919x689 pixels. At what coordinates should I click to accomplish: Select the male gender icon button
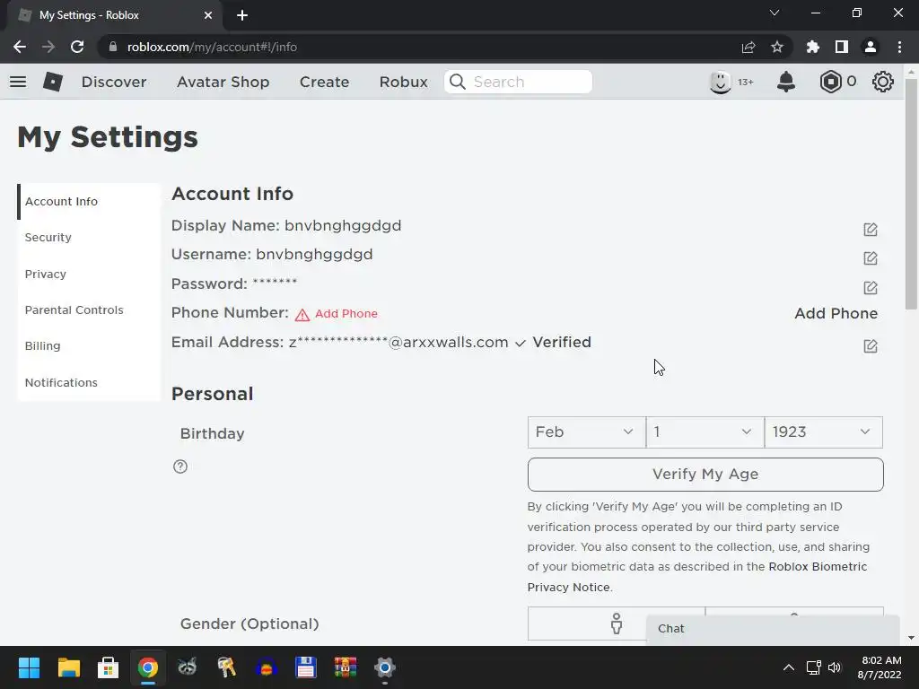[616, 624]
